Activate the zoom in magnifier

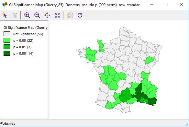27,15
